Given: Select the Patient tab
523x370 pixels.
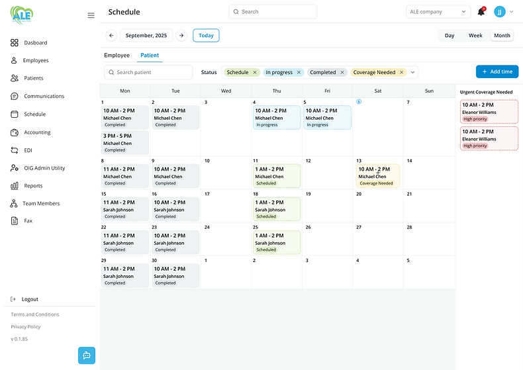Looking at the screenshot, I should (150, 56).
